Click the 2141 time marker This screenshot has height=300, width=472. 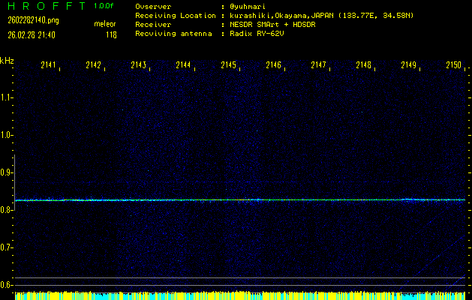(x=48, y=65)
